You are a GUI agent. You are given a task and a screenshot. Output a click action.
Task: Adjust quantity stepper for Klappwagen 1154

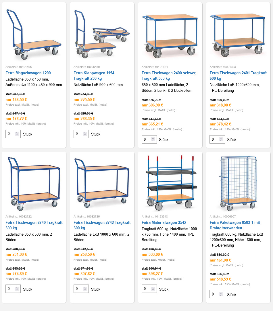point(85,134)
